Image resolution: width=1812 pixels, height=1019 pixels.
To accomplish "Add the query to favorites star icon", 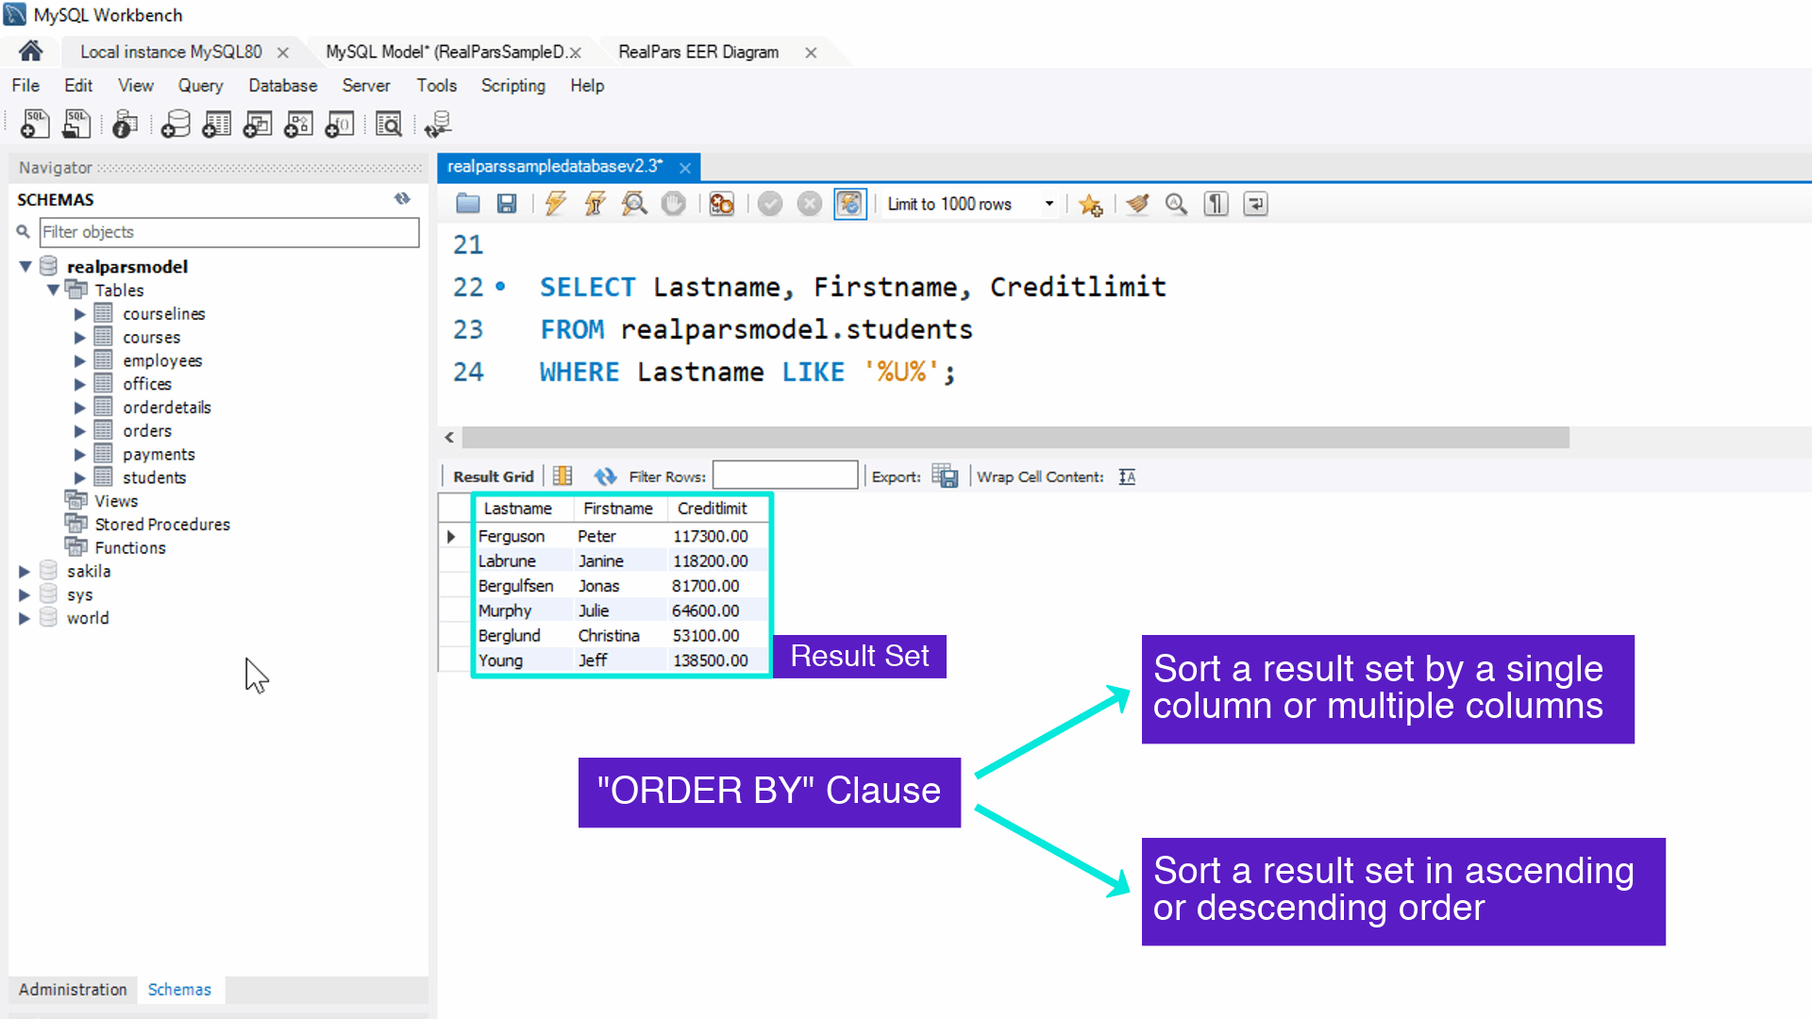I will tap(1091, 204).
